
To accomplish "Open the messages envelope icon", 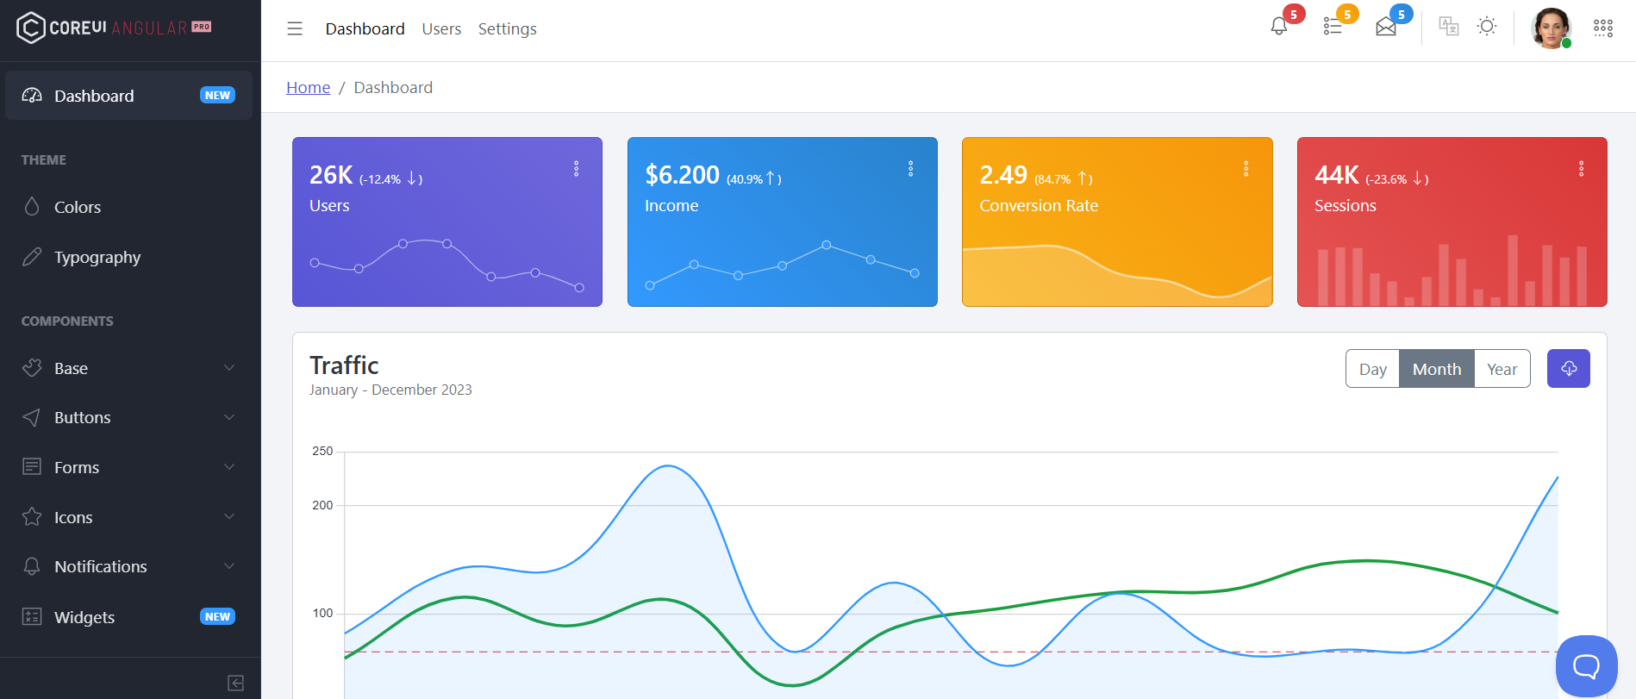I will tap(1386, 27).
